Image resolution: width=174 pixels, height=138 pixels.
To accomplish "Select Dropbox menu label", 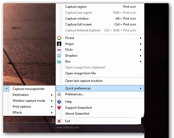I will 71,56.
